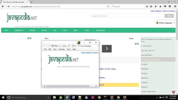This screenshot has width=178, height=100.
Task: Open JAVA nav menu item
Action: point(6,30)
